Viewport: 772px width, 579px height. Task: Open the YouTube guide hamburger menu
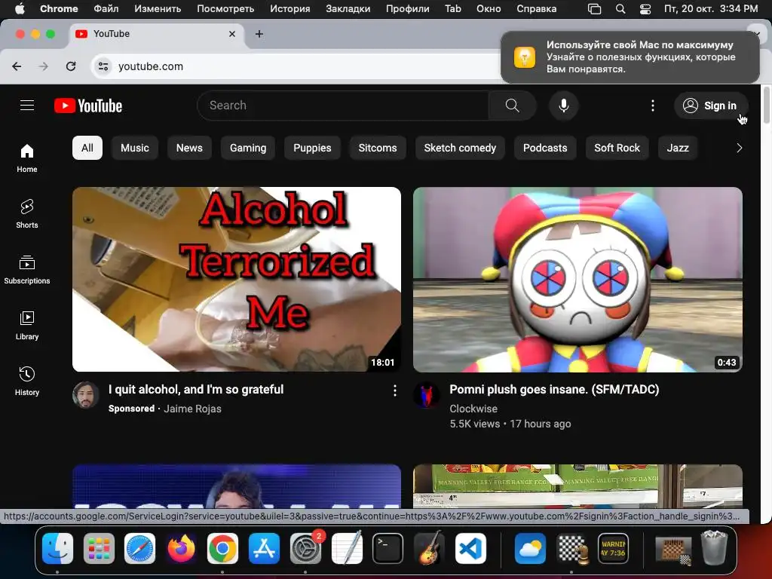coord(27,106)
